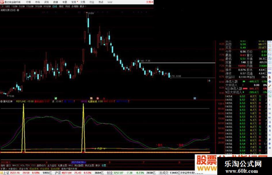This screenshot has width=272, height=175.
Task: Switch to the 60分钟 chart period
Action: (x=47, y=6)
